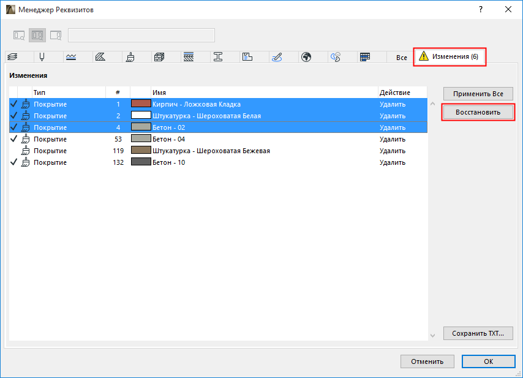Screen dimensions: 523x378
Task: Sort list by # column header
Action: coord(118,93)
